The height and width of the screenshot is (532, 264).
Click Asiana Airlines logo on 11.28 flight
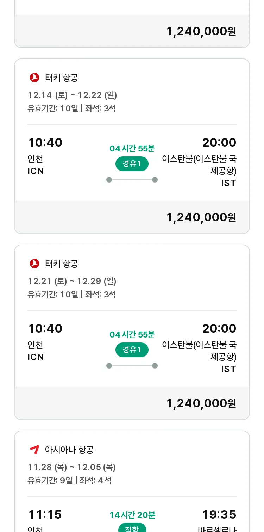coord(34,450)
